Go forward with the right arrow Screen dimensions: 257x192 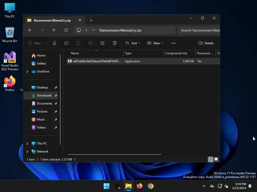[42, 30]
